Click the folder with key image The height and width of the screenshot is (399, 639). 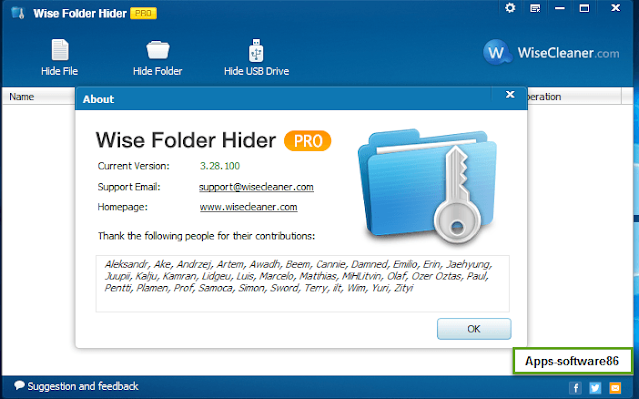click(x=427, y=187)
